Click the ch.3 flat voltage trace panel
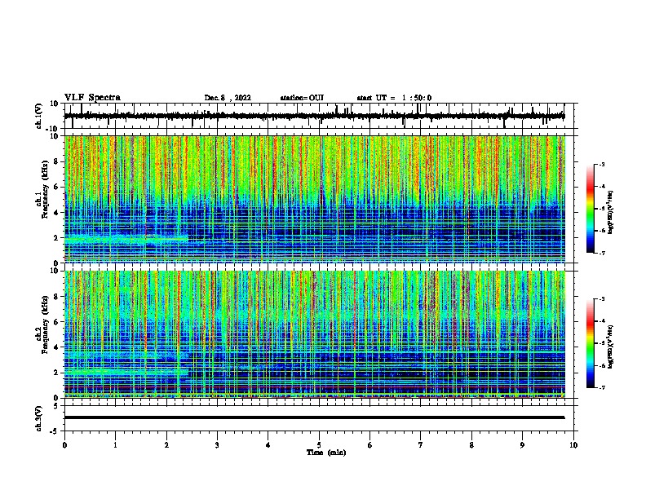 pyautogui.click(x=321, y=418)
